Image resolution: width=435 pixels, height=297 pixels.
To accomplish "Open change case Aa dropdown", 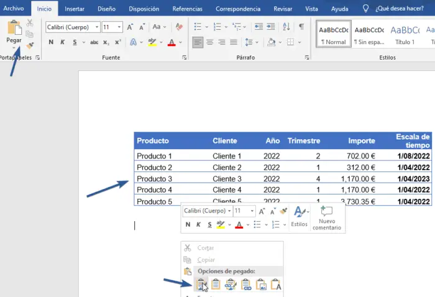I will pos(159,27).
